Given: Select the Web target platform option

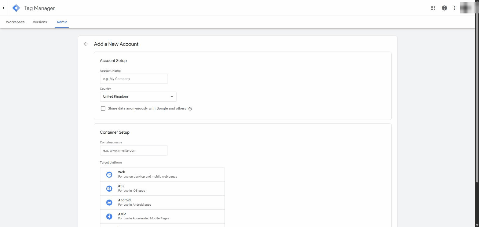Looking at the screenshot, I should (x=162, y=175).
